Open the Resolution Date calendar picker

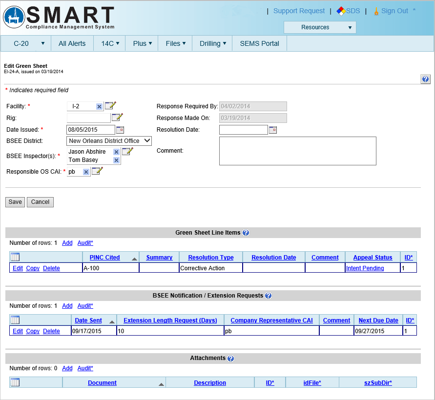point(273,130)
